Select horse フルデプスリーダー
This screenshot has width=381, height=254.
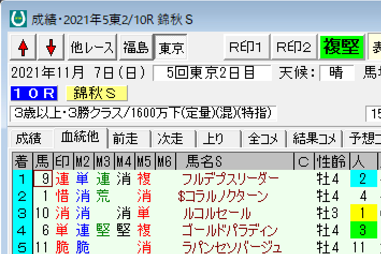[231, 179]
